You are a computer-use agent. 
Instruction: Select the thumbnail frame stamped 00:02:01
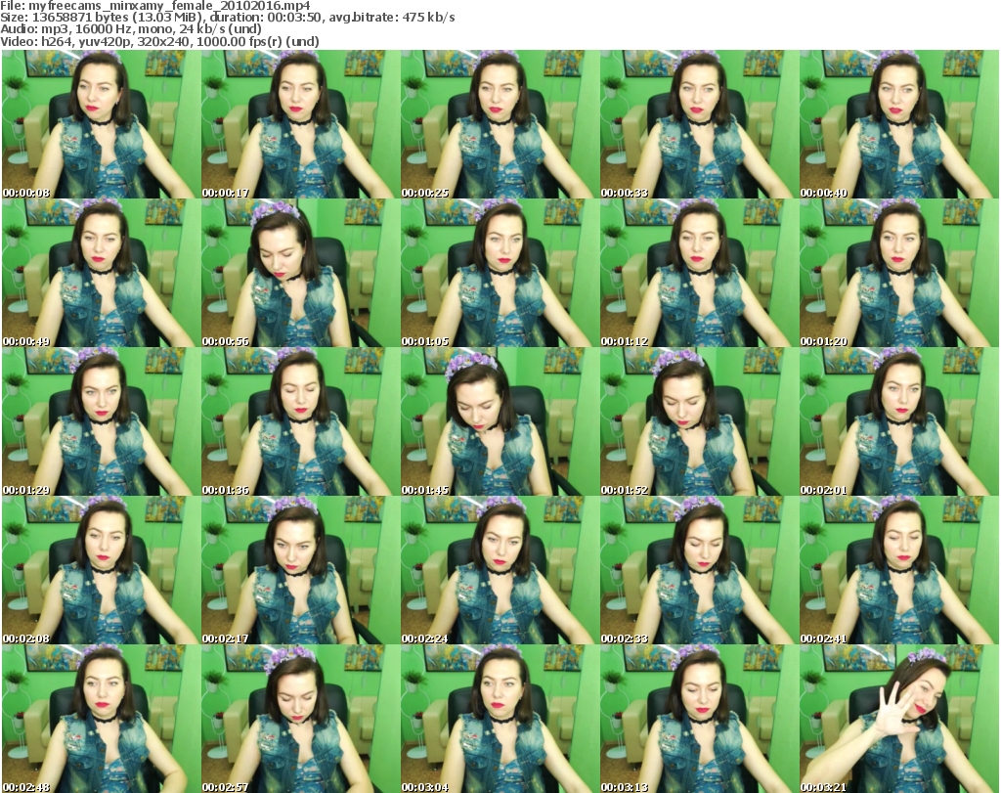tap(899, 422)
